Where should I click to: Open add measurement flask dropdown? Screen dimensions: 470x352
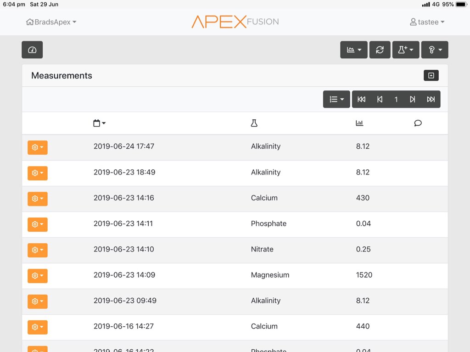[x=406, y=50]
